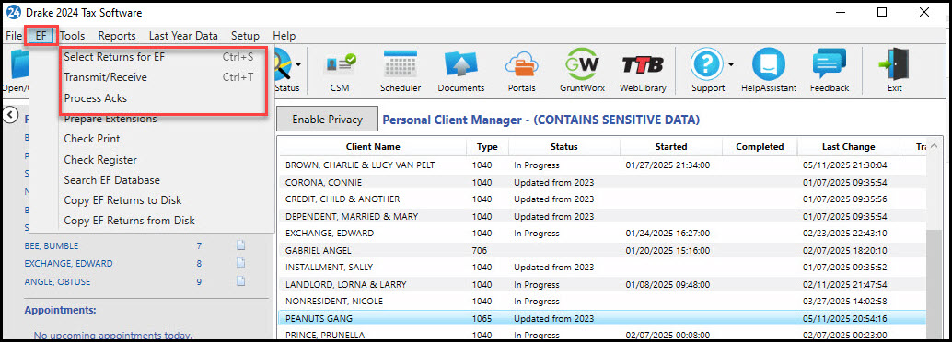Expand the Support dropdown arrow

point(730,65)
